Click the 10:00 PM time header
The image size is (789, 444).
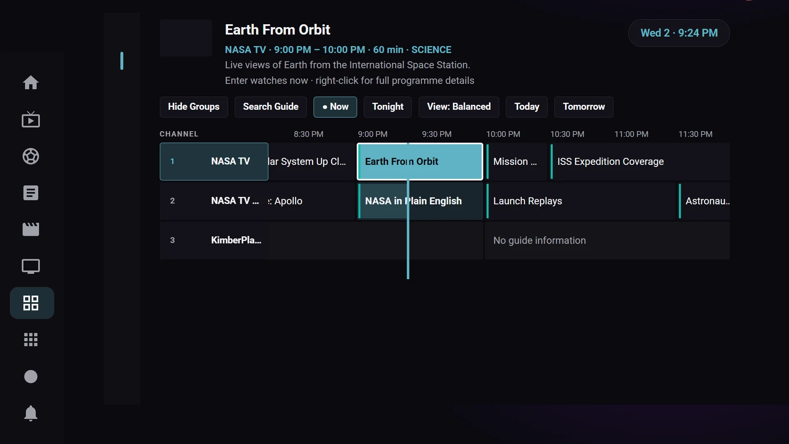click(x=503, y=134)
